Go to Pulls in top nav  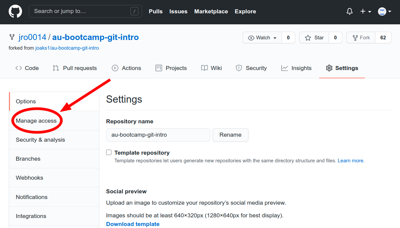click(155, 11)
